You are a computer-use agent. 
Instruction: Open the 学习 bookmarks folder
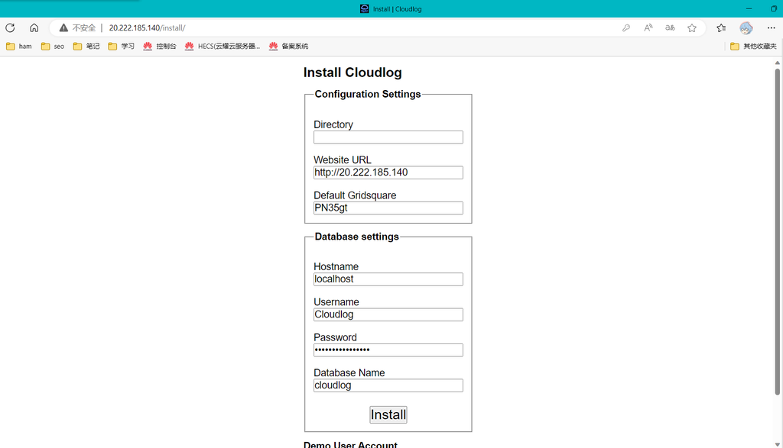coord(122,47)
